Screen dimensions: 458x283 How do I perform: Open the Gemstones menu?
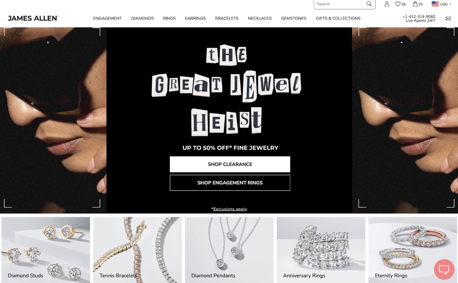293,18
